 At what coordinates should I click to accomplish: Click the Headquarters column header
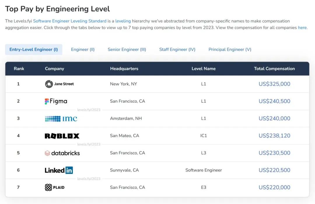coord(124,69)
